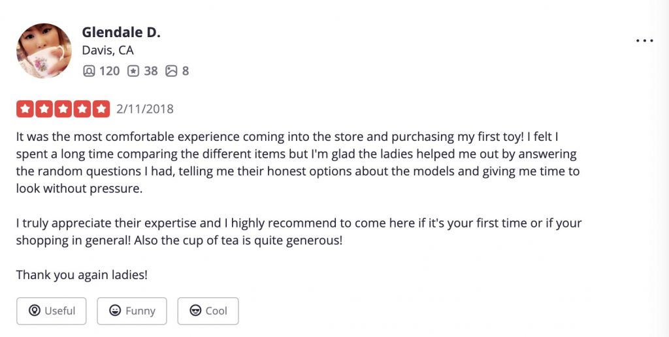The image size is (669, 337).
Task: Click the 120 friends count
Action: [x=109, y=70]
